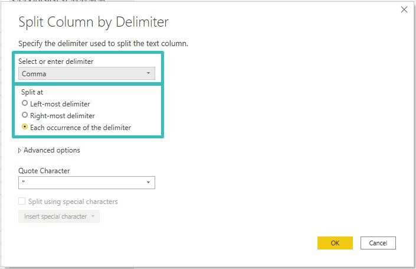Open the Comma delimiter dropdown

(x=87, y=73)
